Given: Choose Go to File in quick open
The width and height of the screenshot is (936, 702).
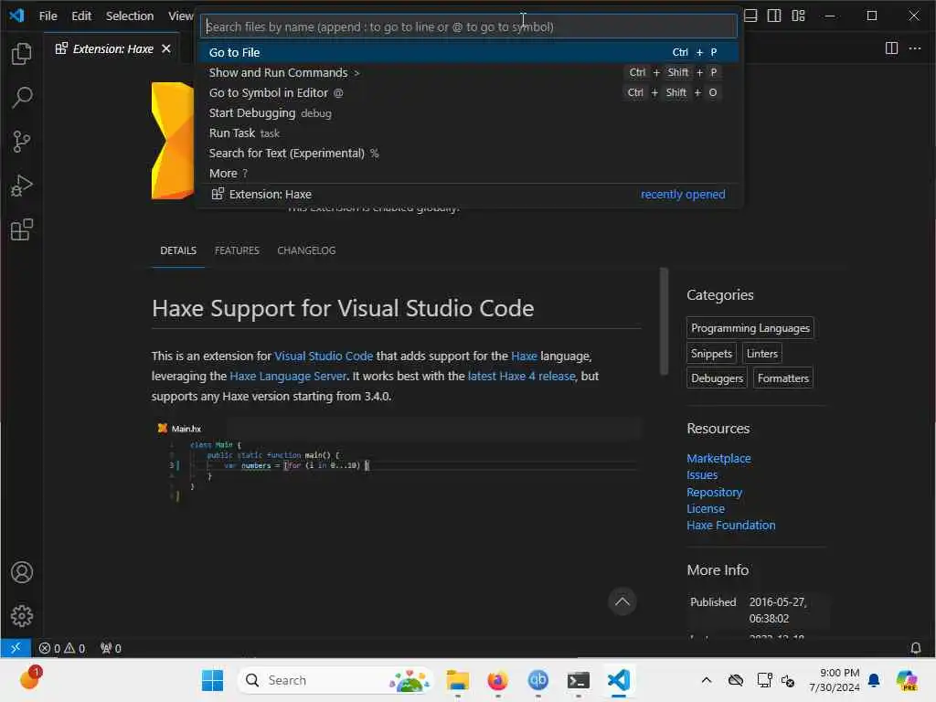Looking at the screenshot, I should 469,52.
